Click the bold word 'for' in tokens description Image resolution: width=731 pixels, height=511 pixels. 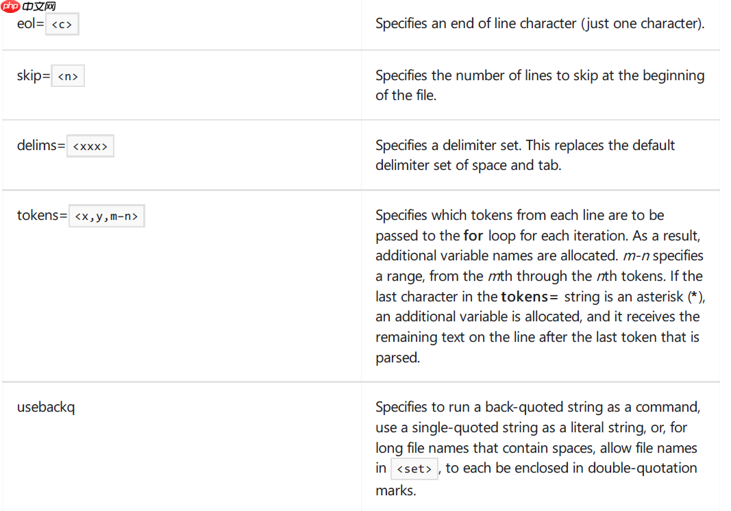pyautogui.click(x=473, y=236)
